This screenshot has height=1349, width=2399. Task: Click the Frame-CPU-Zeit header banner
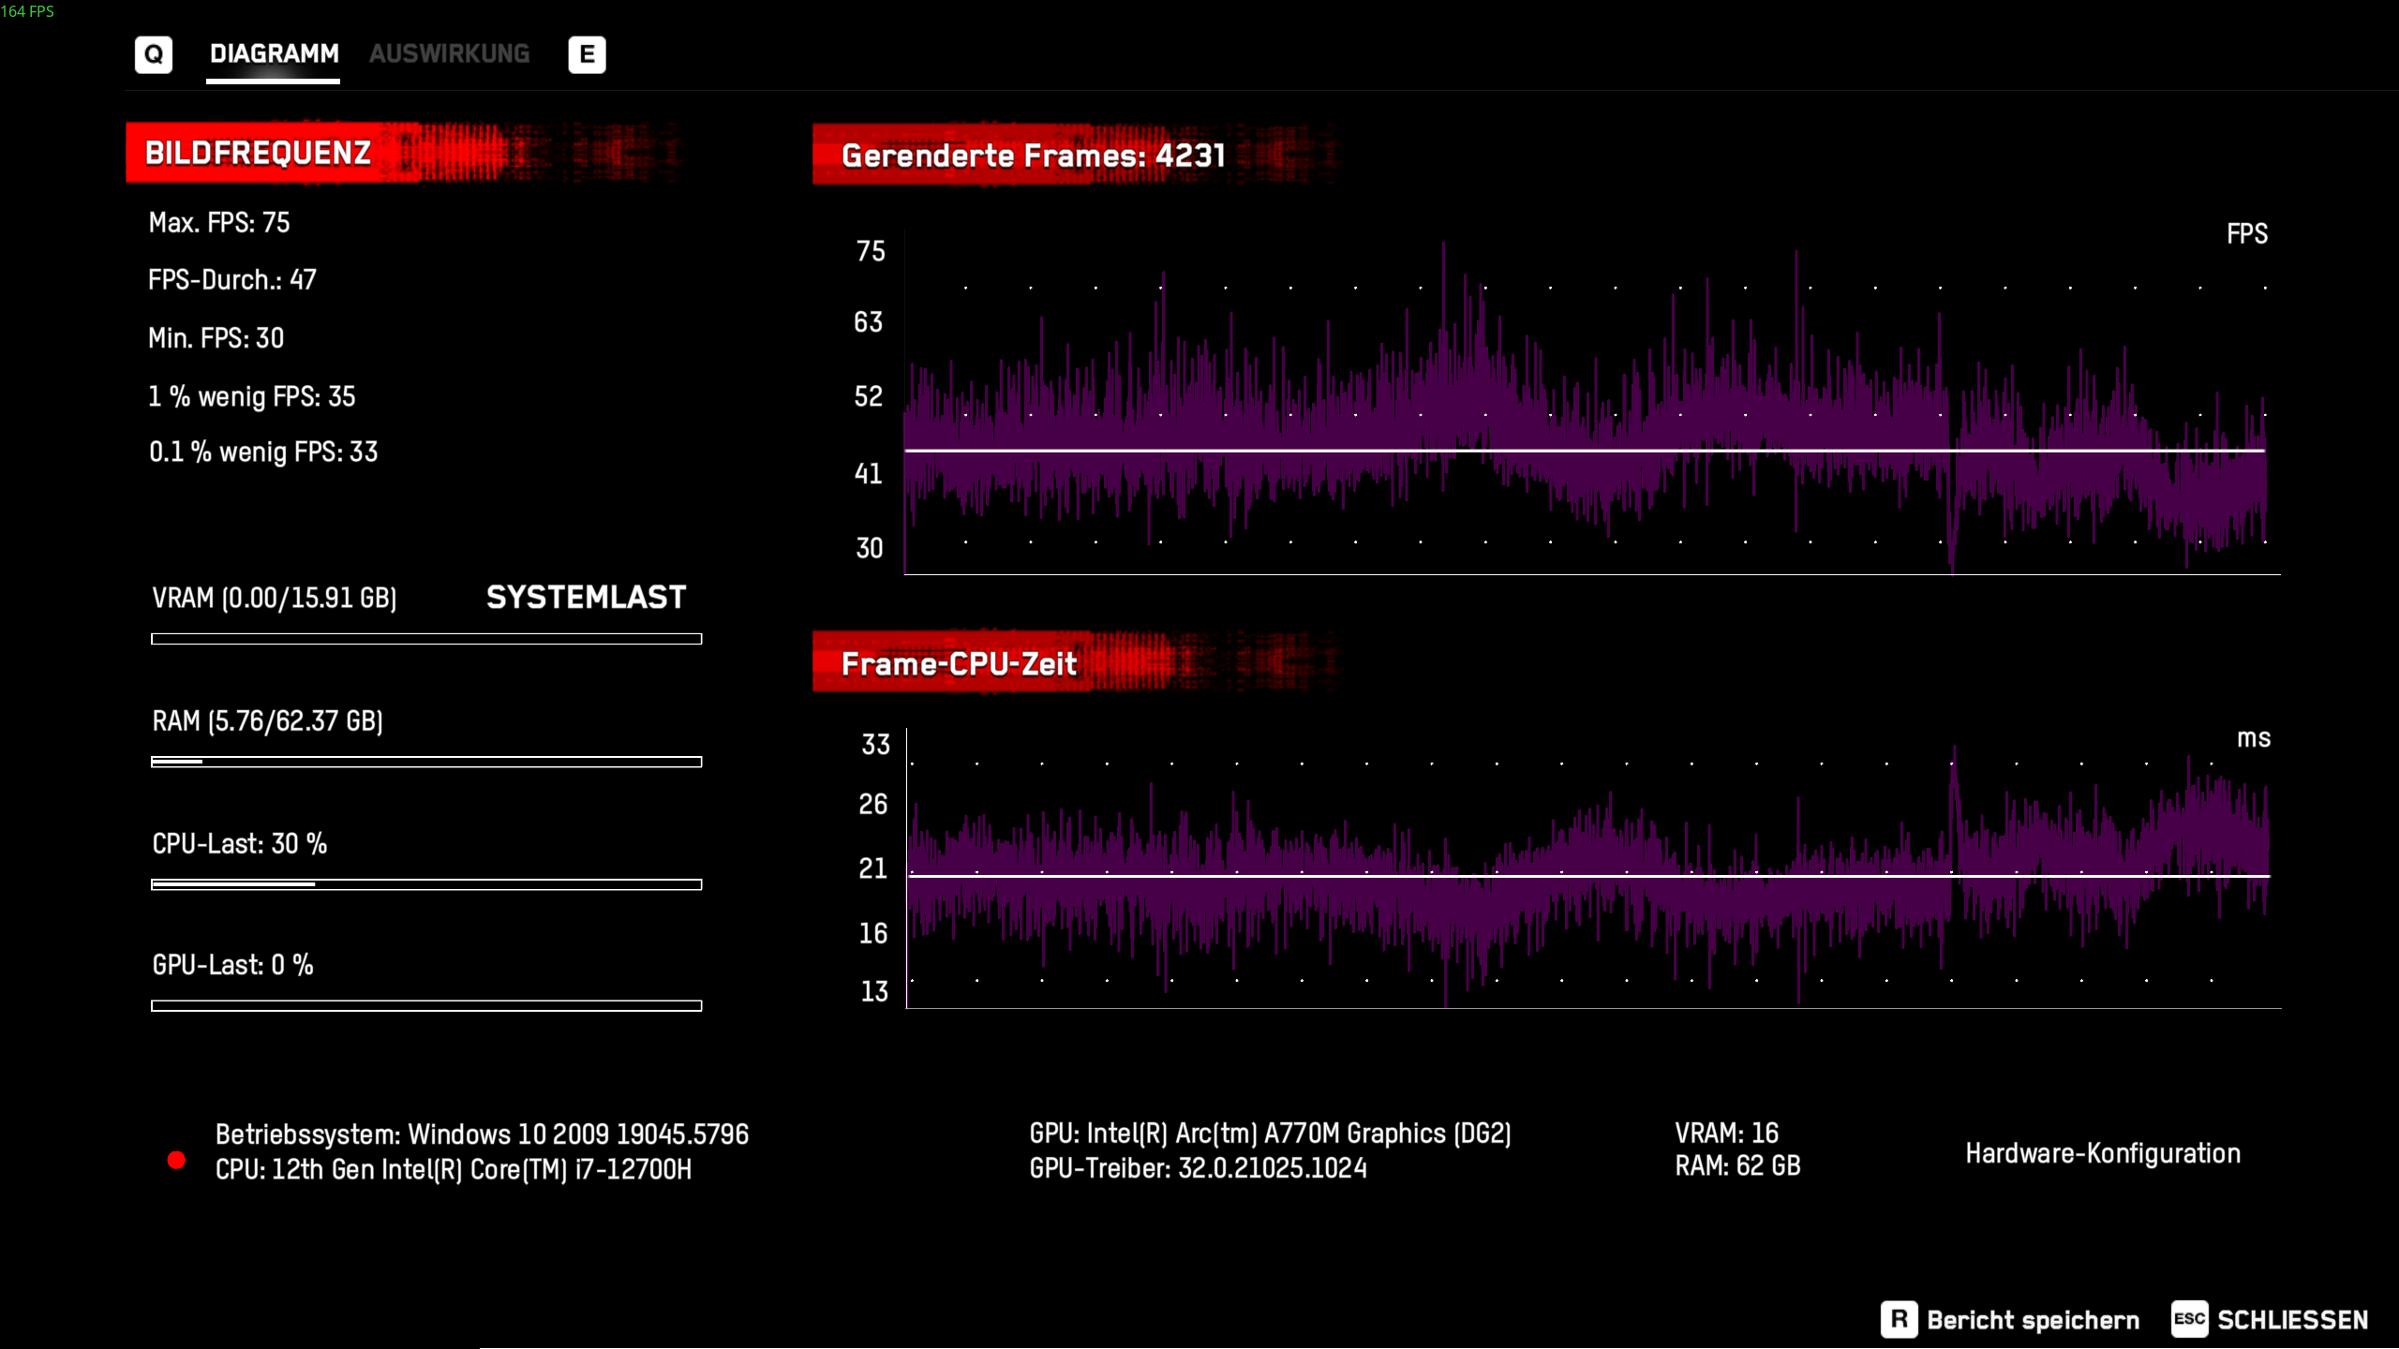(959, 664)
